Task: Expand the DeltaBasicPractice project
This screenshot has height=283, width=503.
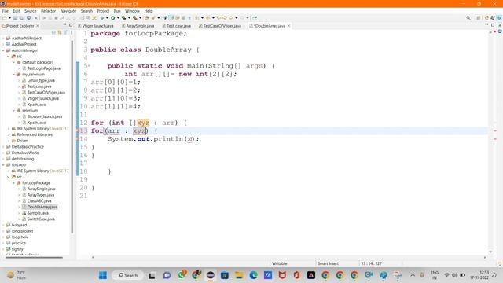Action: click(3, 147)
